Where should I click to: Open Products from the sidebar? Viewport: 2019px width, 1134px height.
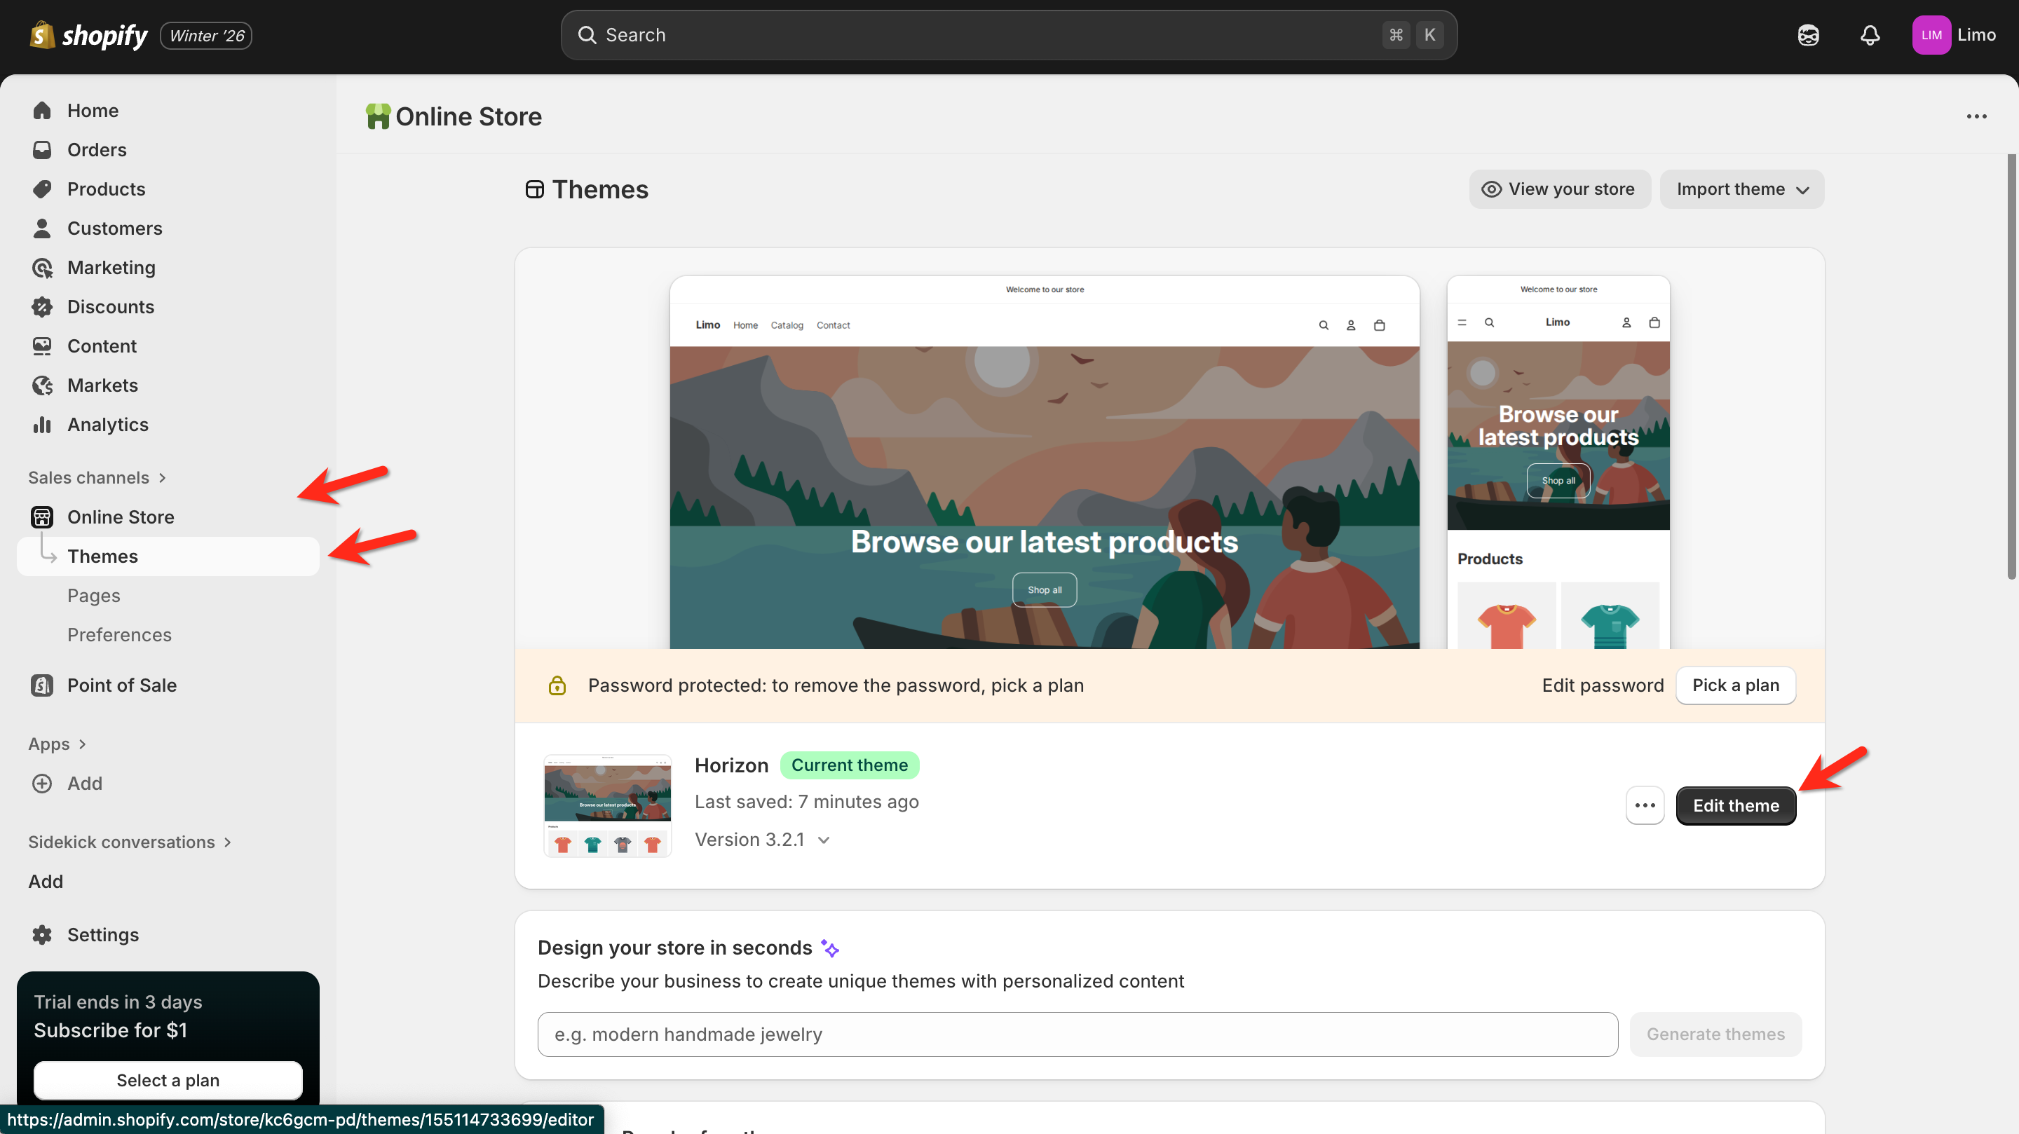click(106, 188)
